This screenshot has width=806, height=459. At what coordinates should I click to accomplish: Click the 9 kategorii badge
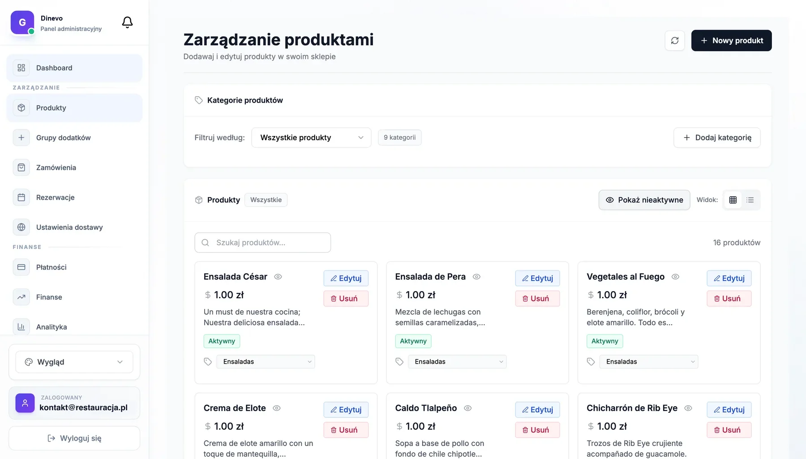(399, 138)
